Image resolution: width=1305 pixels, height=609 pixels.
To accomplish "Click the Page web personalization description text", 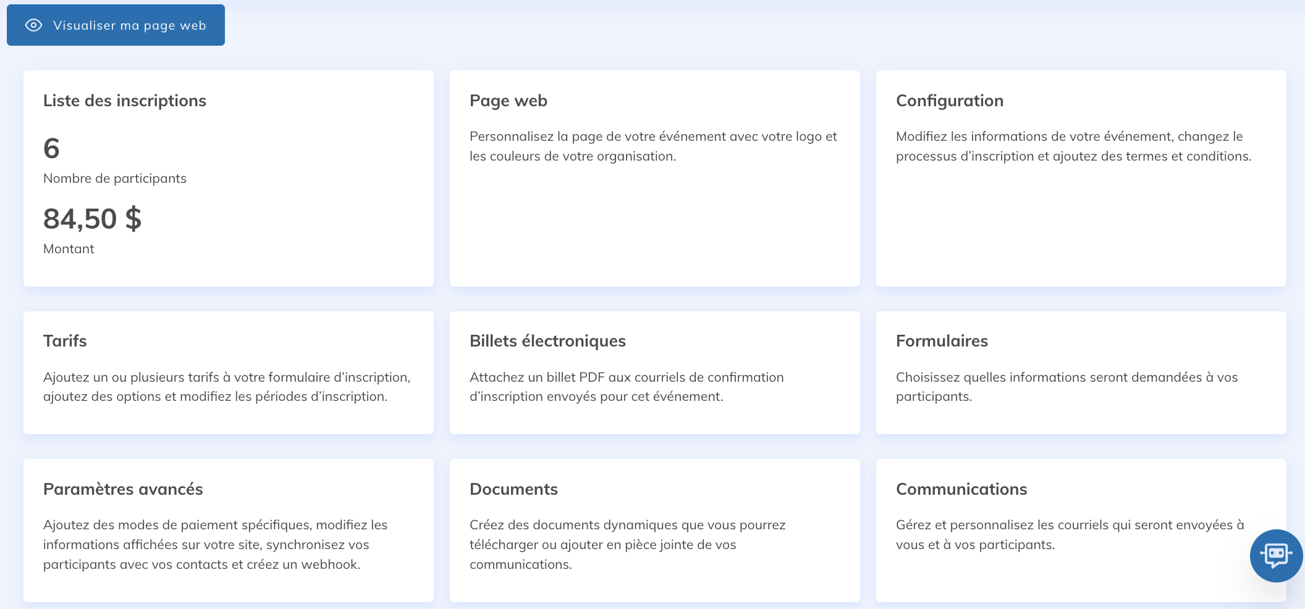I will pos(653,146).
